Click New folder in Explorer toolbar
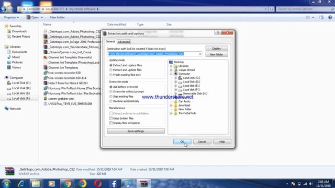The width and height of the screenshot is (335, 188). click(x=58, y=17)
